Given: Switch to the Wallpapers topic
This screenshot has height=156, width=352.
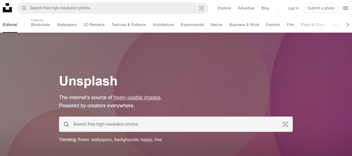Looking at the screenshot, I should click(67, 25).
